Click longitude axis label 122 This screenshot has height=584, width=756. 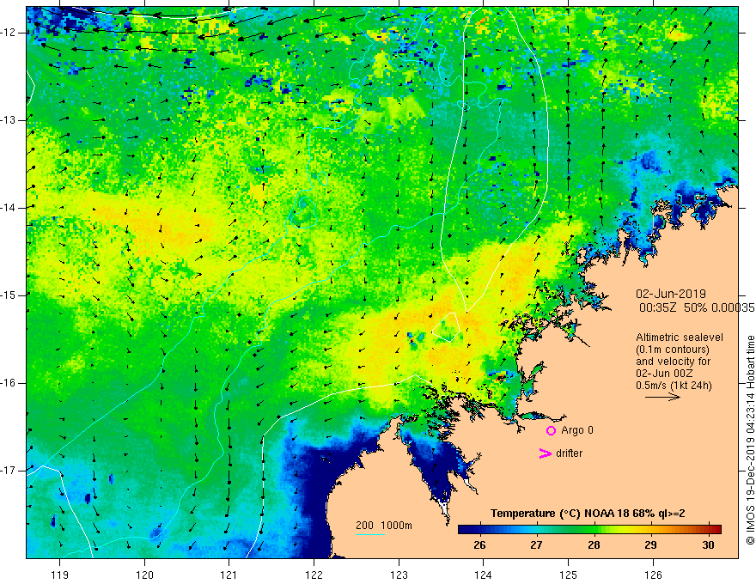[314, 575]
